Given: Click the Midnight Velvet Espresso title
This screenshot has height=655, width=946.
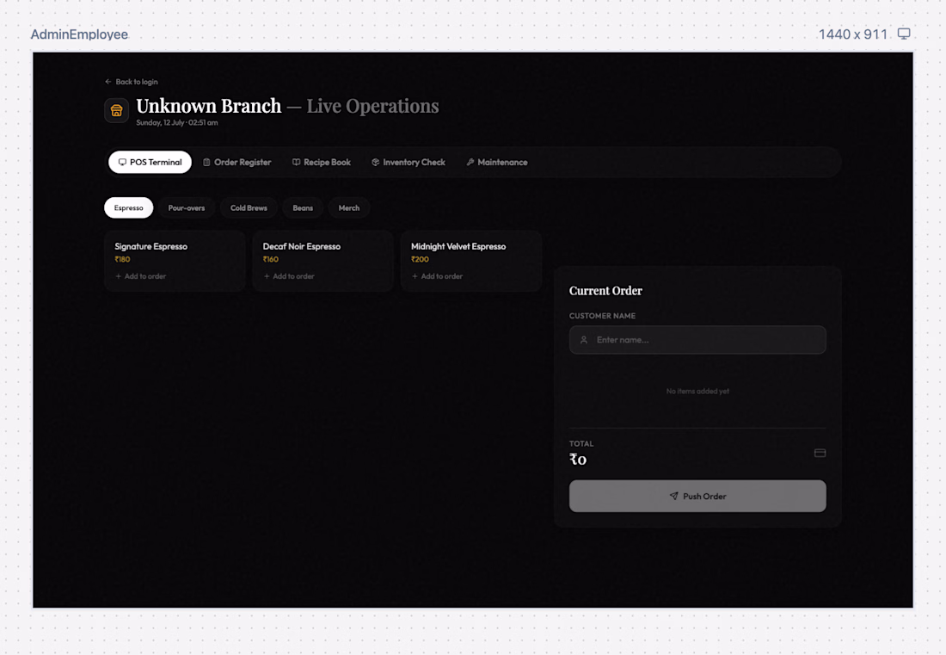Looking at the screenshot, I should [458, 246].
